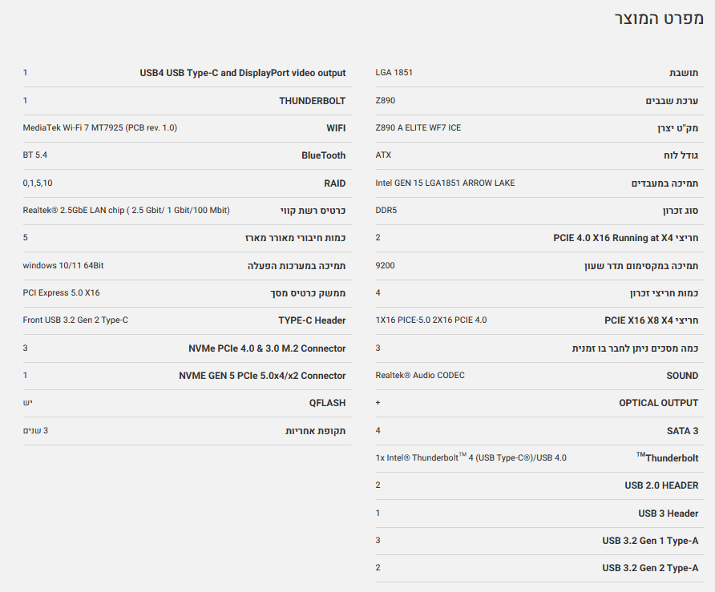Select the 9200 maximum clock speed value

click(386, 266)
